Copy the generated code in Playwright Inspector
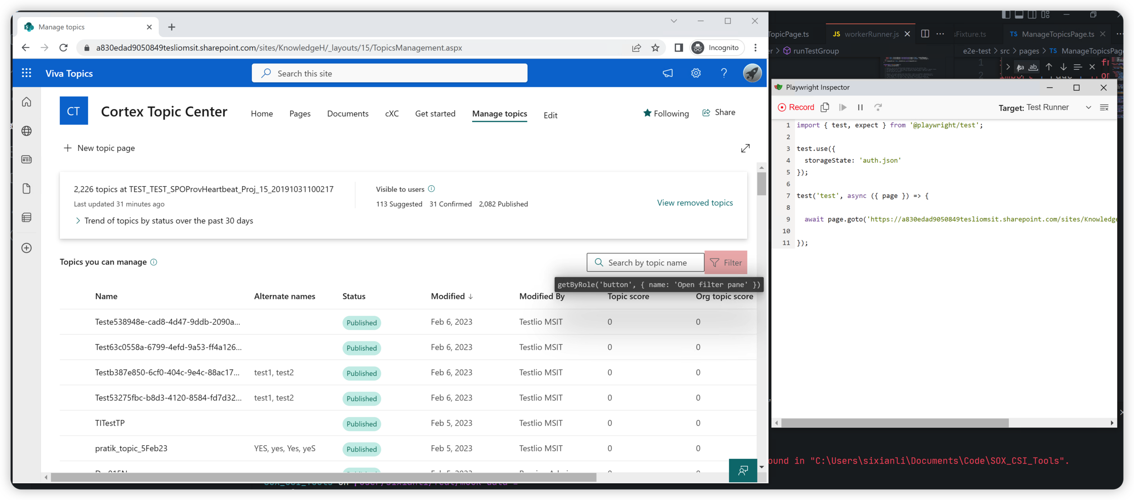 click(825, 107)
